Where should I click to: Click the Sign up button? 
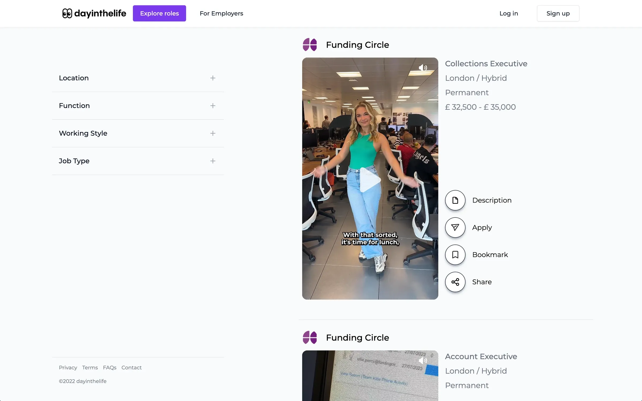pyautogui.click(x=558, y=13)
